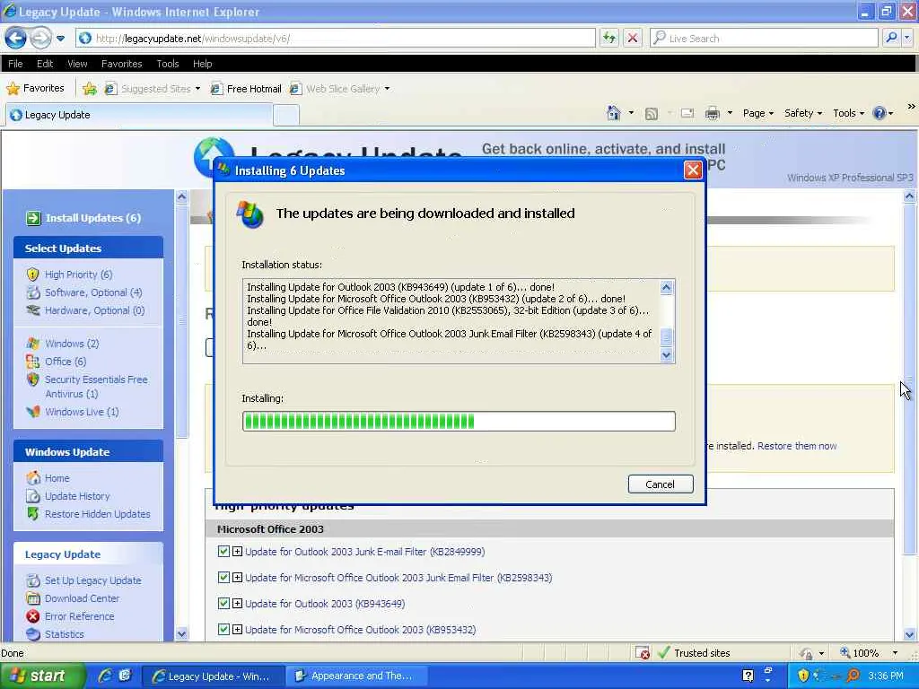
Task: Click the Read Mail icon
Action: click(687, 113)
